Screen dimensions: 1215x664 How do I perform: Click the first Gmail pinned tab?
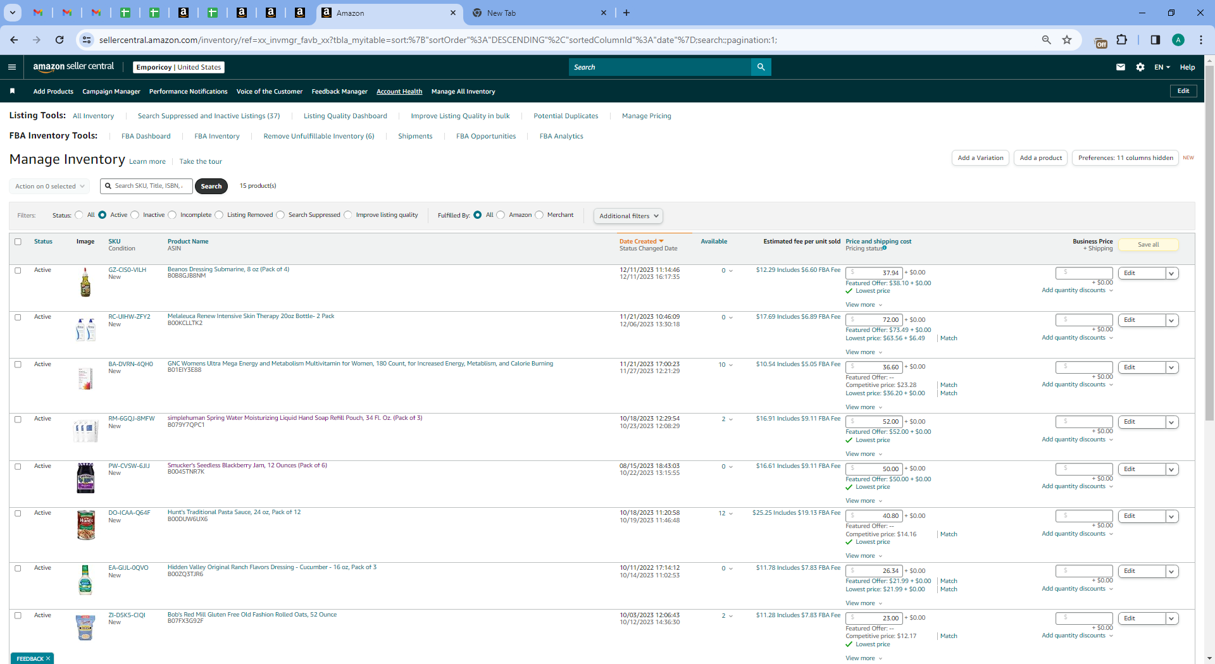(38, 13)
